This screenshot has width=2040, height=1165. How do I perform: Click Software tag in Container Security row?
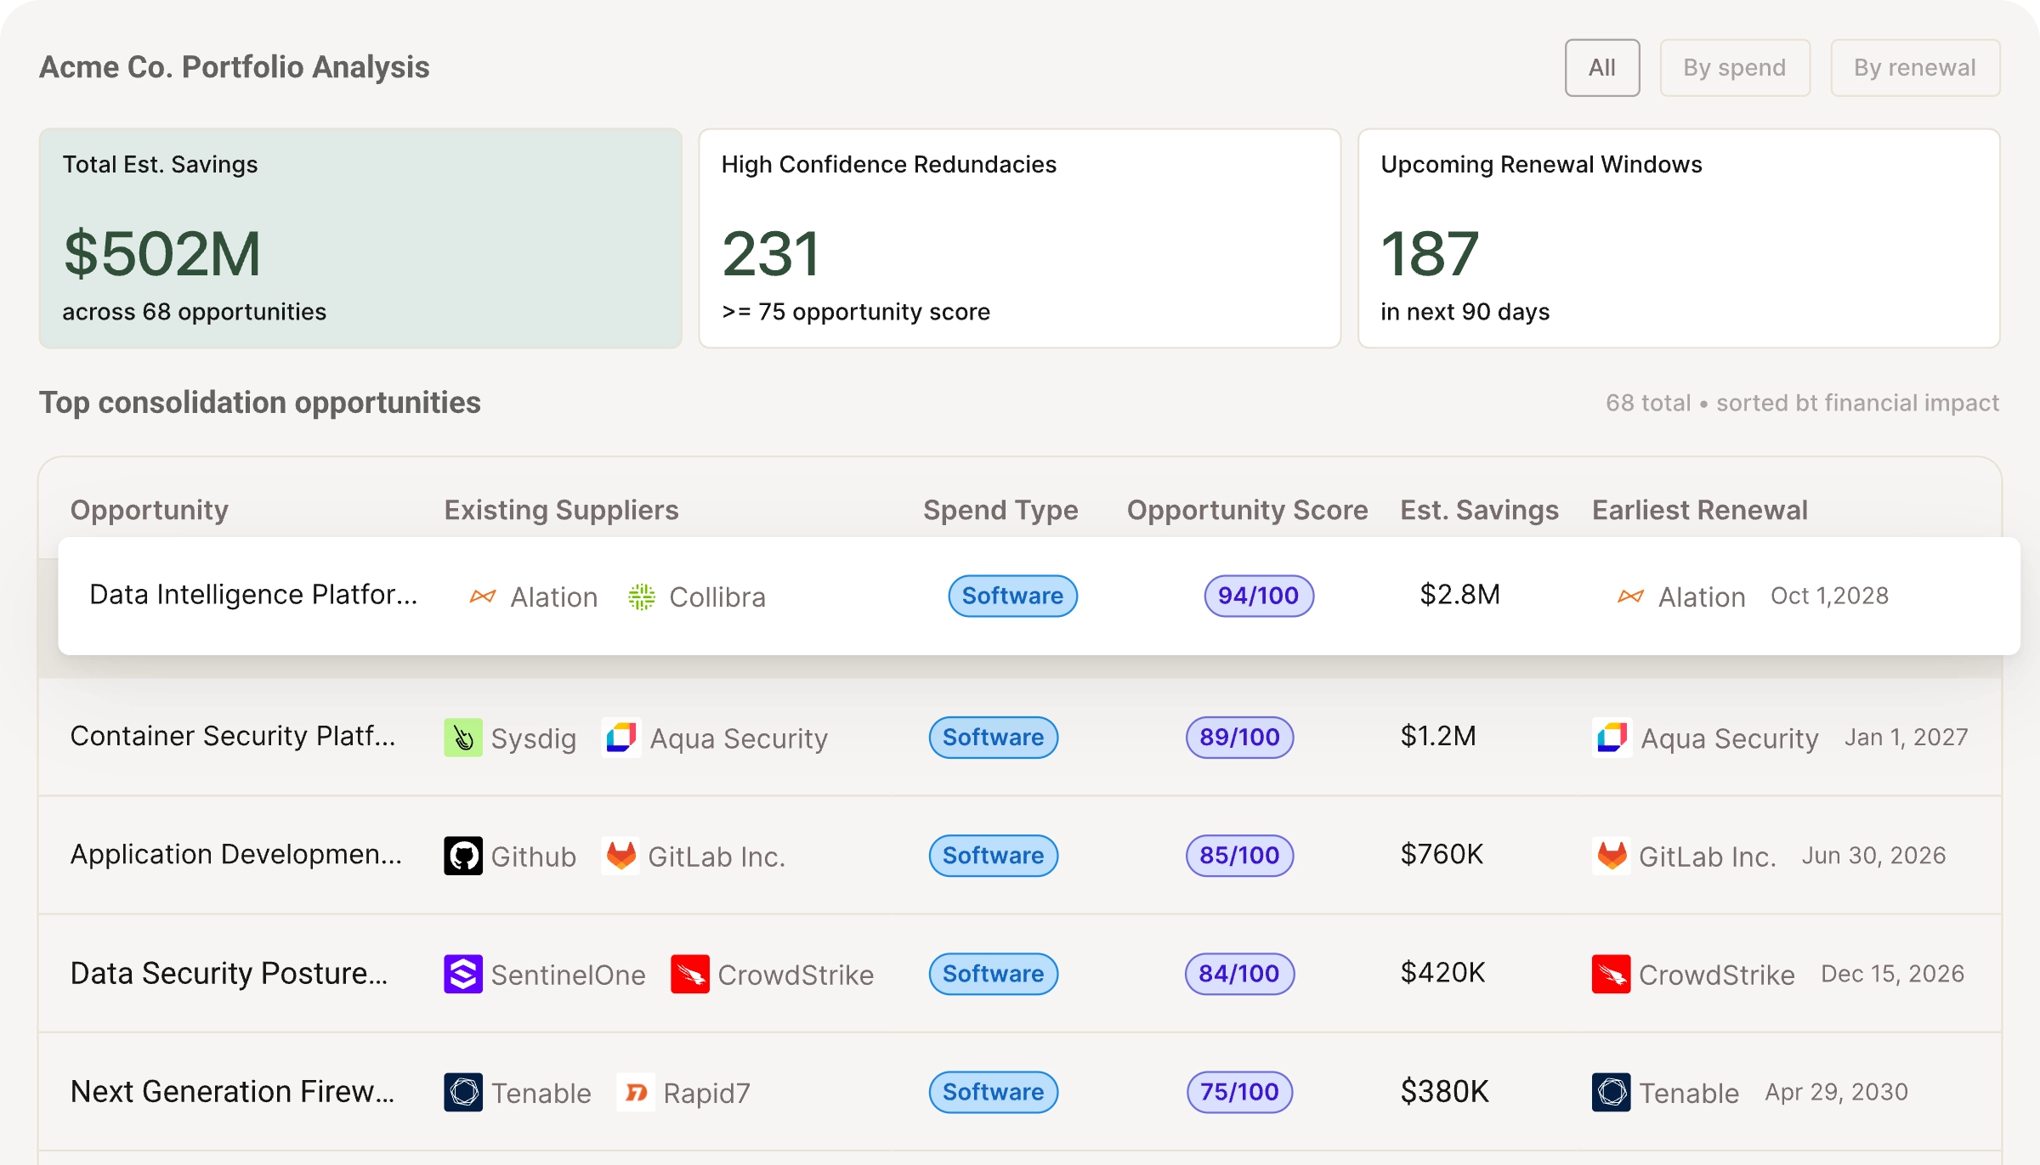(x=993, y=738)
